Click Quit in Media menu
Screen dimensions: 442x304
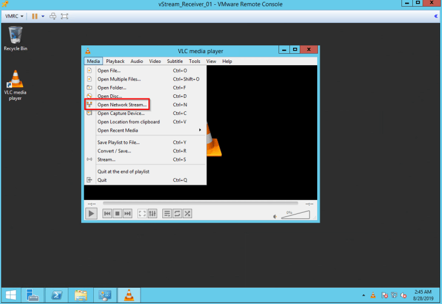pos(102,179)
